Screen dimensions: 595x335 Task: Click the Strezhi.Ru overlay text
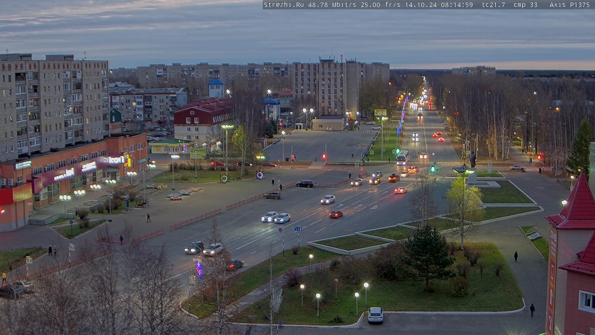point(284,5)
